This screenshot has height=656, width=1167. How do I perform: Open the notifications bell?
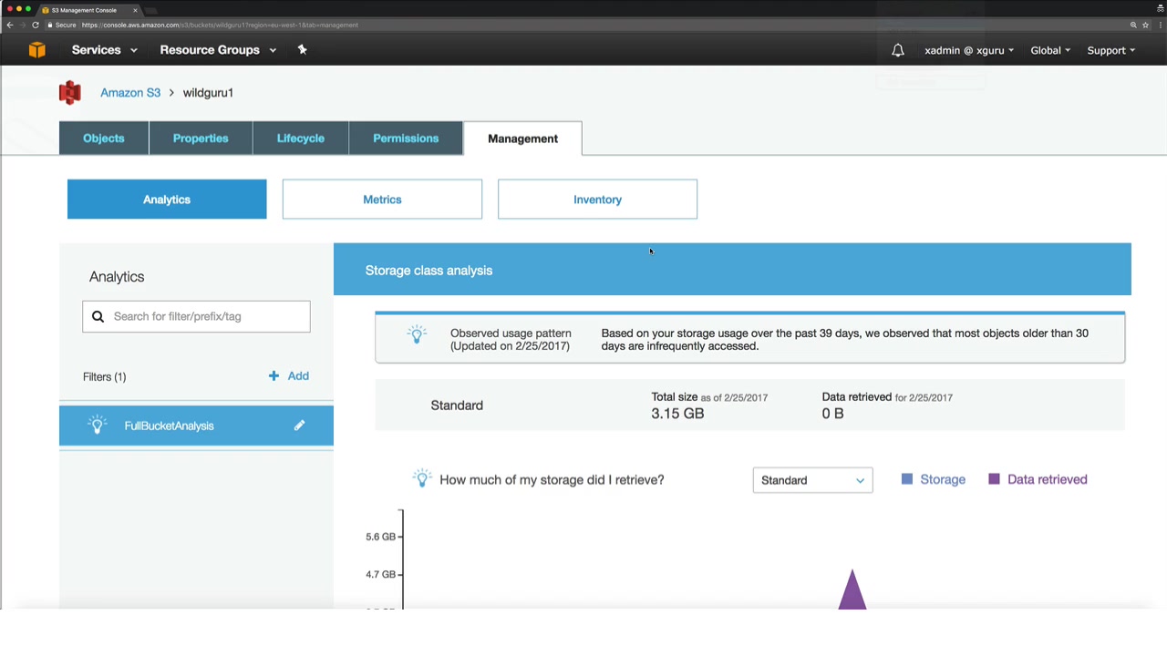(898, 50)
